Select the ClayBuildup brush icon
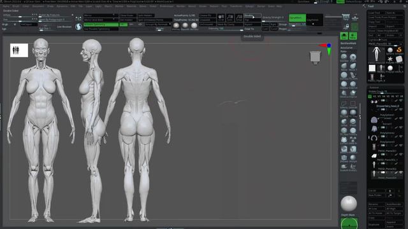Viewport: 408px width, 229px height. (344, 85)
